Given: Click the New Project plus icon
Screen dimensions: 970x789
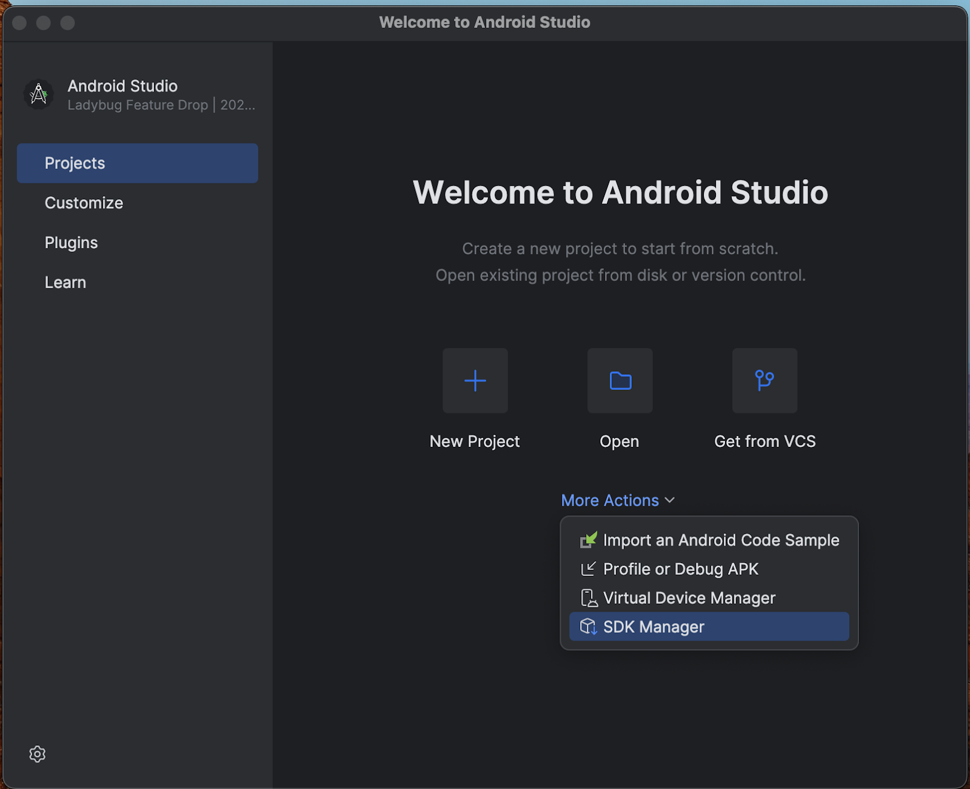Looking at the screenshot, I should tap(475, 381).
